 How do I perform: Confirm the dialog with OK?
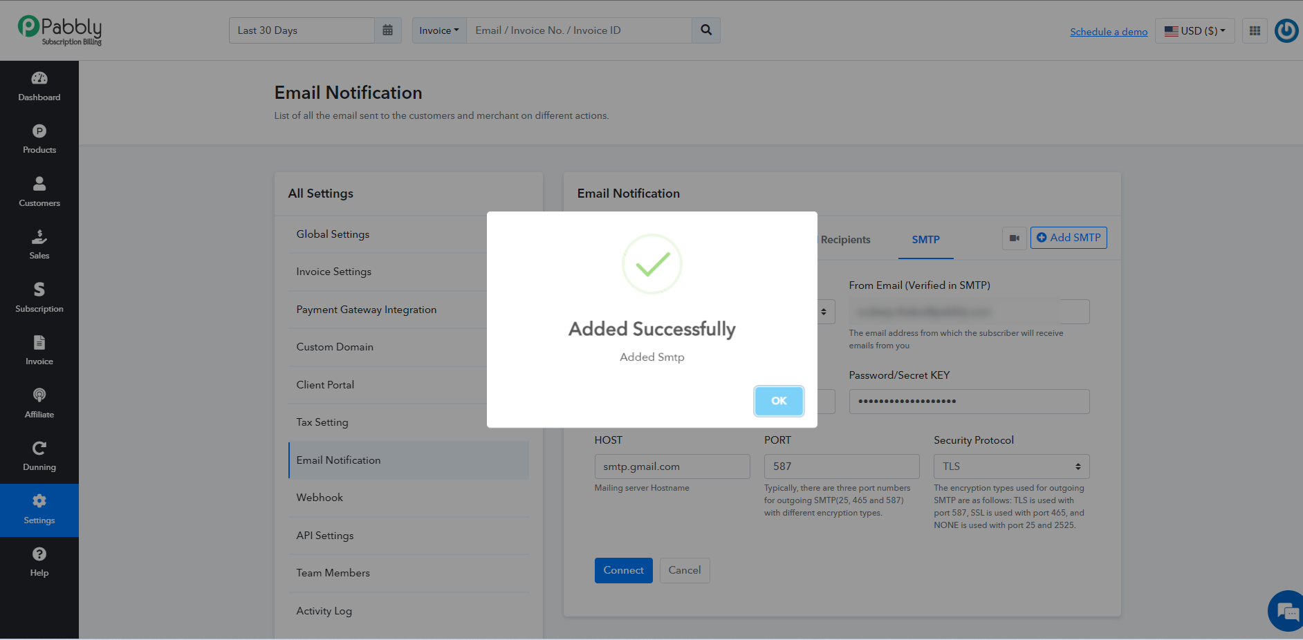pos(779,401)
